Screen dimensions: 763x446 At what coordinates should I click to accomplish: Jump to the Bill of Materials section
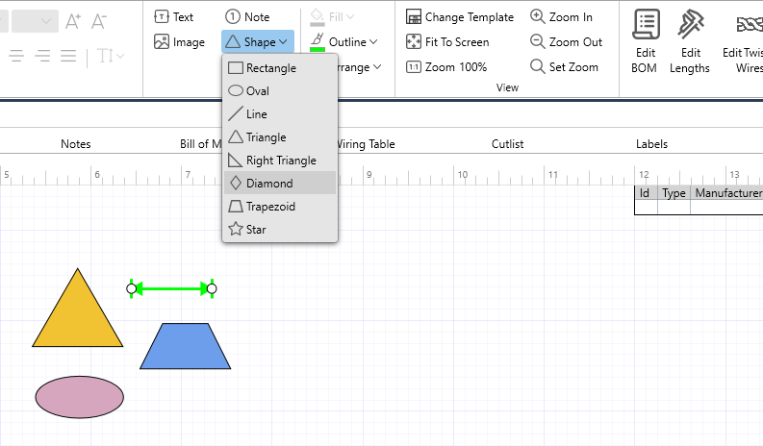pyautogui.click(x=200, y=144)
